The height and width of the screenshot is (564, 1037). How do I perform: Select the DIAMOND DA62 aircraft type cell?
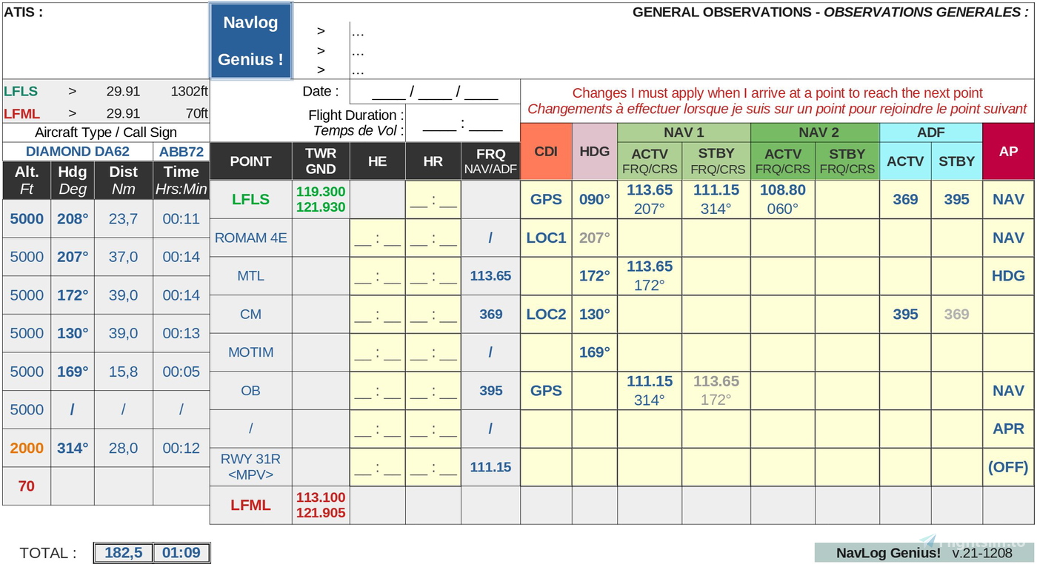pos(78,152)
